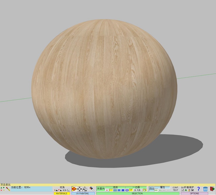This screenshot has width=216, height=195.
Task: Toggle the yellow F front-face option
Action: pos(131,190)
